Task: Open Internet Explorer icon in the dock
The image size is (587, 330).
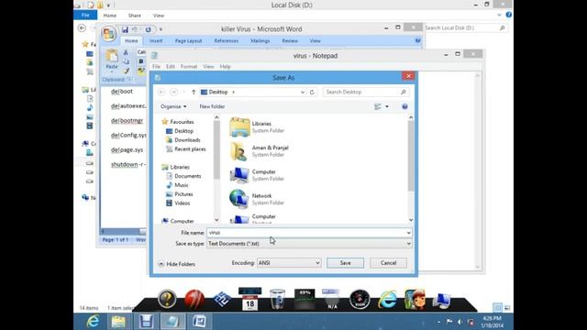Action: pos(387,300)
